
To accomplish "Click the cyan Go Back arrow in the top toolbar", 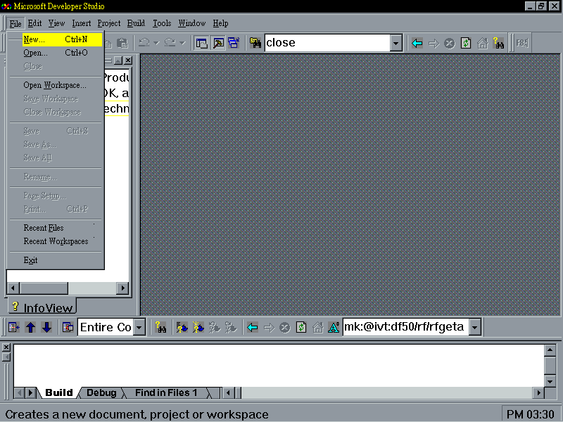I will coord(417,44).
